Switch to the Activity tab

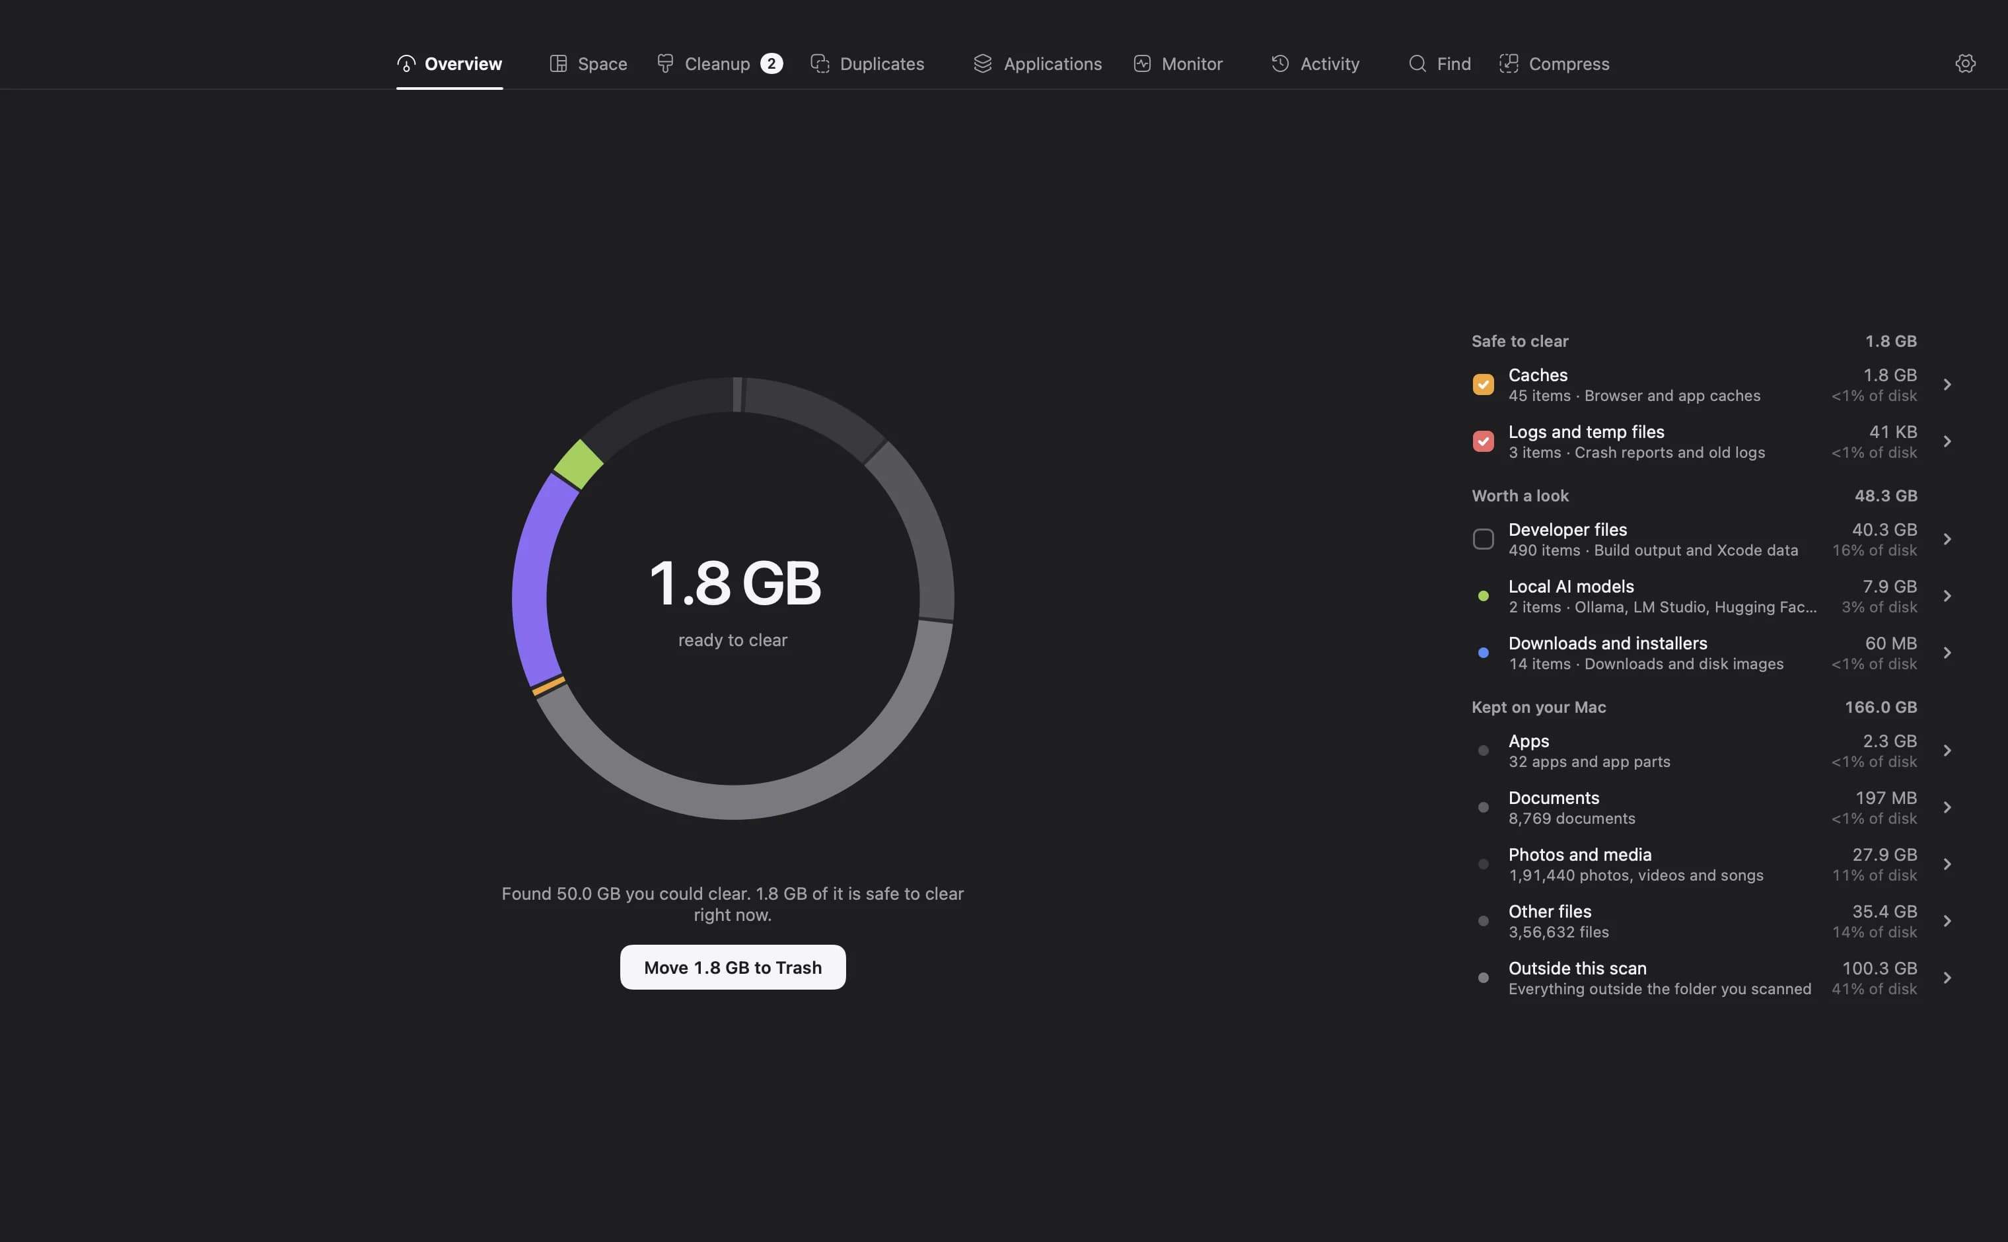click(1315, 63)
